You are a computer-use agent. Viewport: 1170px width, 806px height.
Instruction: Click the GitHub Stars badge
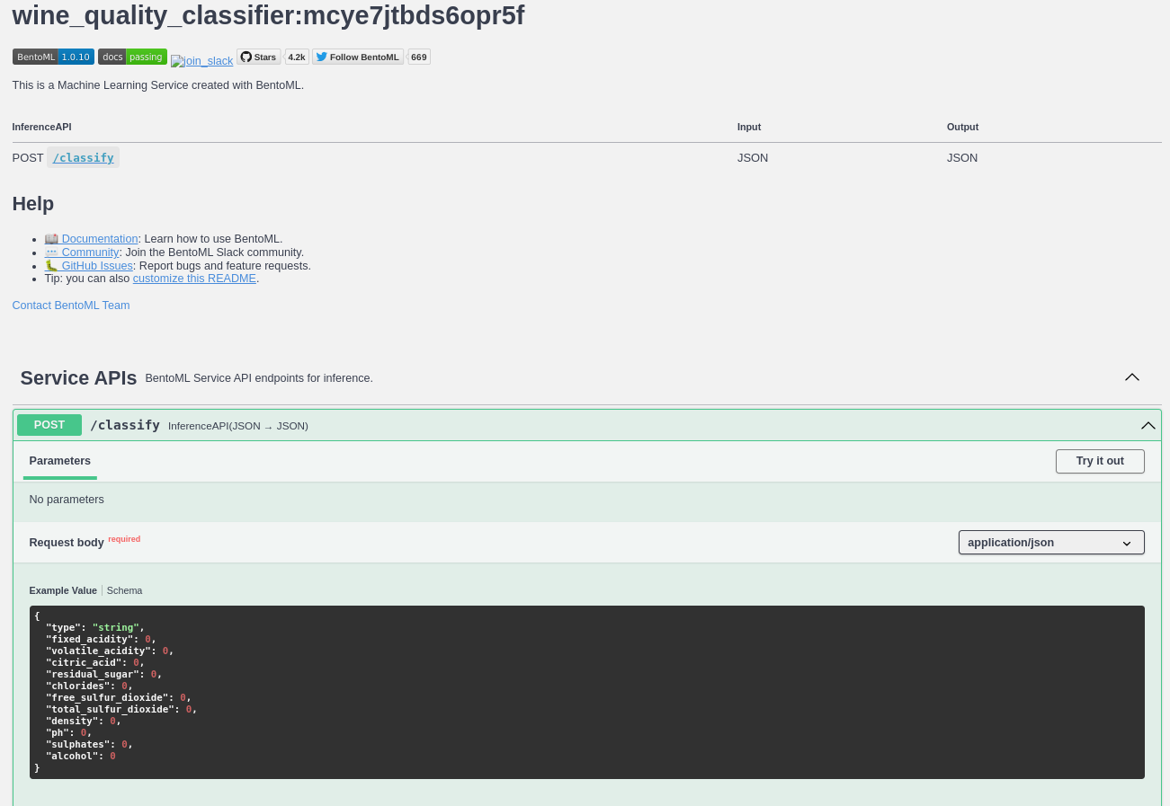point(259,57)
